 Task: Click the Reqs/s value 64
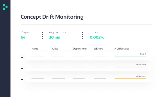pos(23,37)
